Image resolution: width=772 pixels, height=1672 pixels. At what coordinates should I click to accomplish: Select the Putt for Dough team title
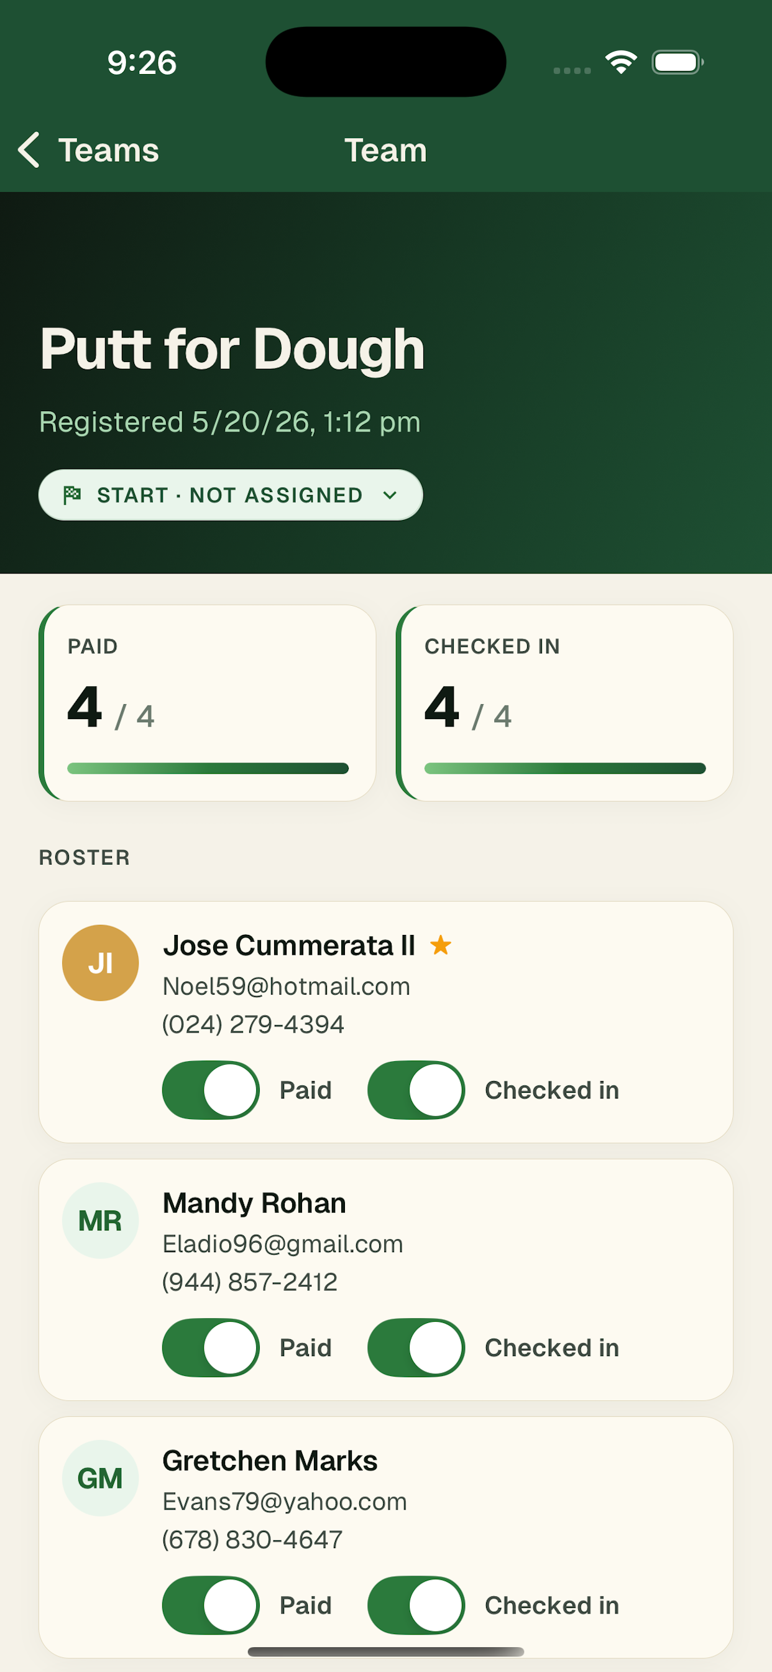pos(232,349)
